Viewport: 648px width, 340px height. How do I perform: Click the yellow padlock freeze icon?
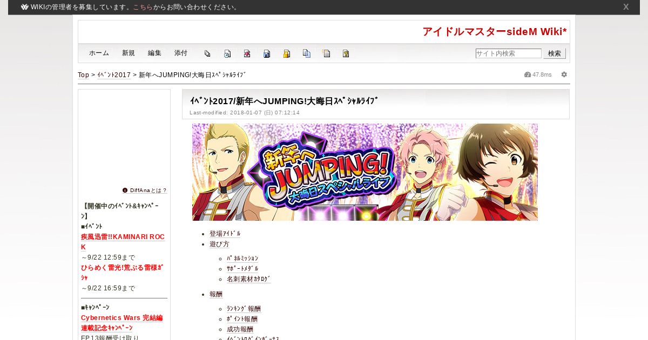tap(287, 53)
